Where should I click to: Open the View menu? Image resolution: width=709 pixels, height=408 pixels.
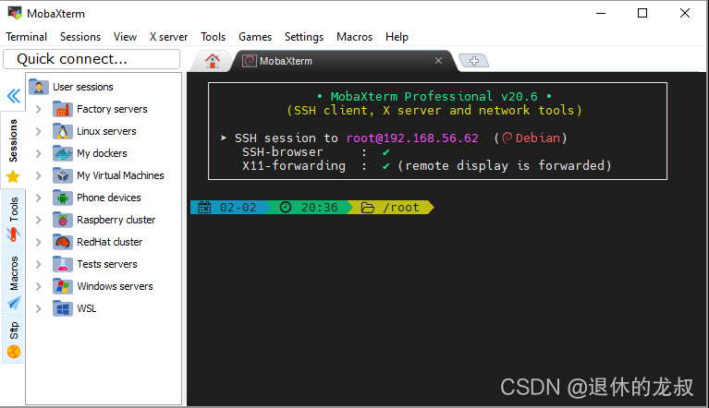click(125, 37)
